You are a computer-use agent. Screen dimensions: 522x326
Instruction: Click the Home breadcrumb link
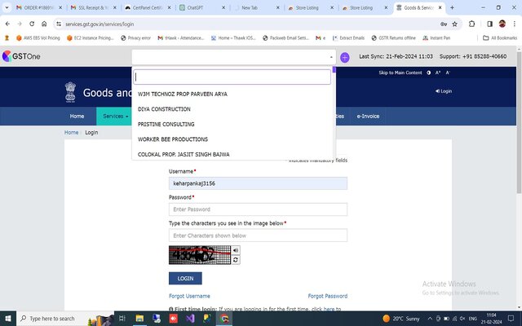(x=71, y=132)
